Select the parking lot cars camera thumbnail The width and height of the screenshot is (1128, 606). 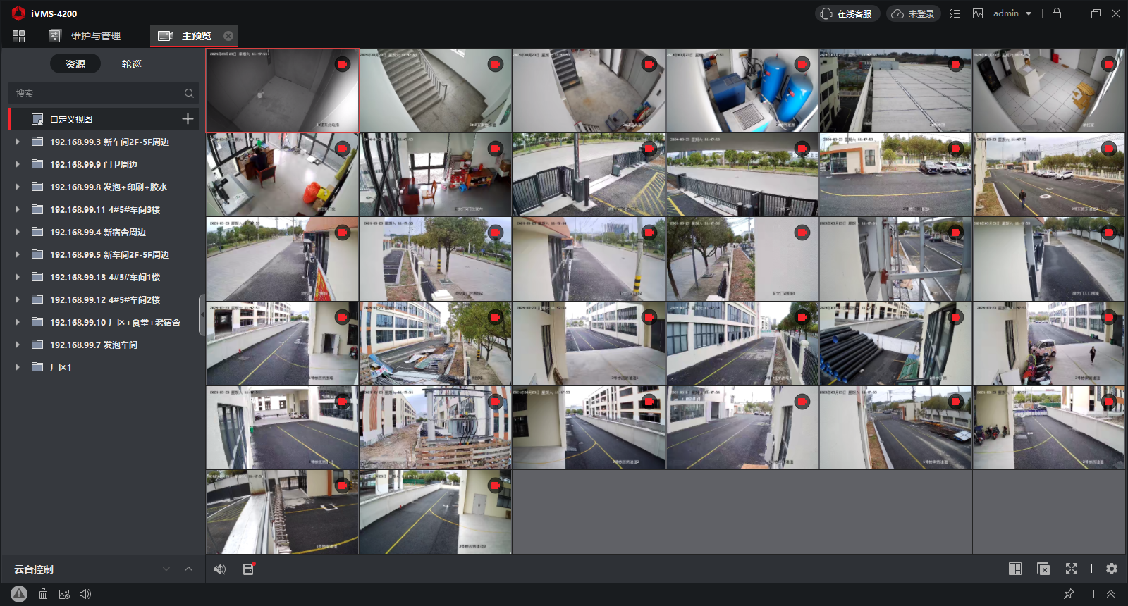(x=895, y=175)
